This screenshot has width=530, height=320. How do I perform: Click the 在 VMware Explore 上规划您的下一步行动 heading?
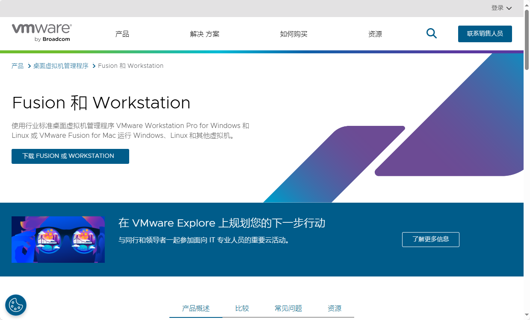tap(222, 223)
